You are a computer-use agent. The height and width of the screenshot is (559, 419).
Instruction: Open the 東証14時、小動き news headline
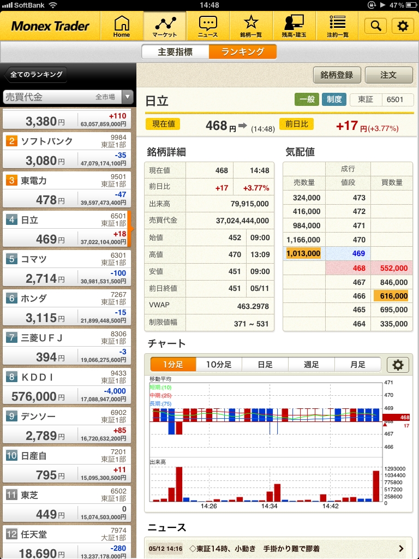tap(254, 549)
